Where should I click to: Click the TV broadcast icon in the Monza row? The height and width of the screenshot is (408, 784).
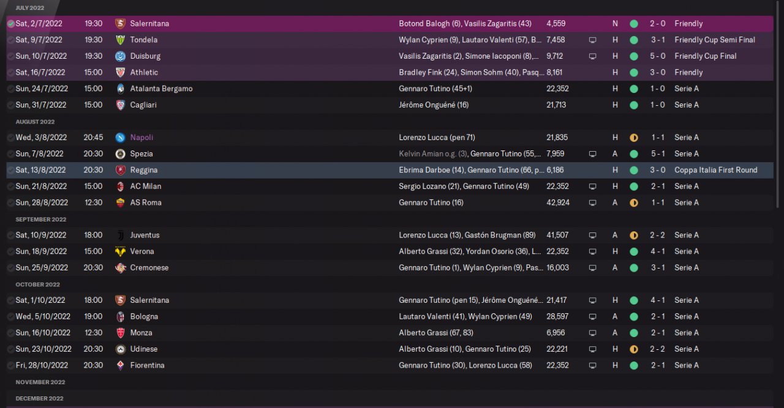coord(592,333)
